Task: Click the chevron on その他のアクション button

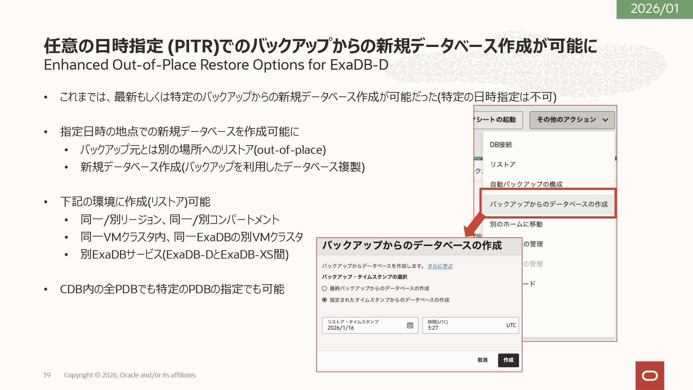Action: 605,120
